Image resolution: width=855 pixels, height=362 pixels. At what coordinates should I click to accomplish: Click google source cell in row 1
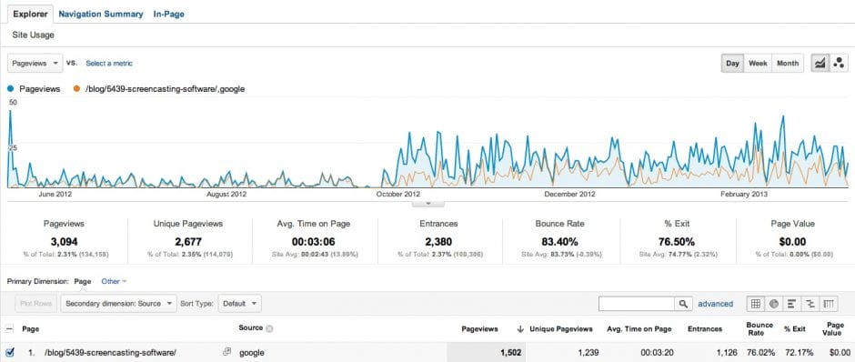pyautogui.click(x=252, y=353)
